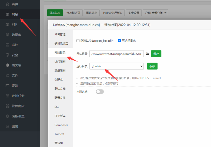Click the logout icon beside 退出
This screenshot has width=211, height=147.
(8, 126)
